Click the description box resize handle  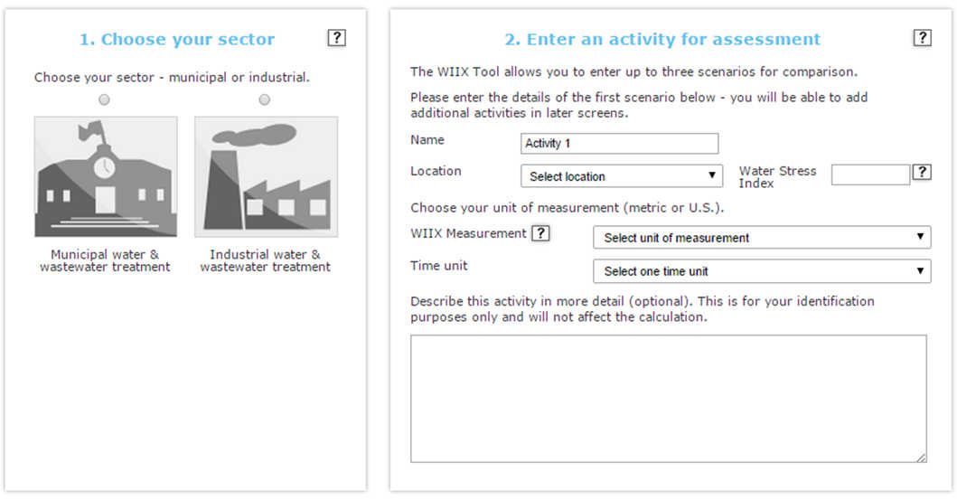pyautogui.click(x=921, y=458)
